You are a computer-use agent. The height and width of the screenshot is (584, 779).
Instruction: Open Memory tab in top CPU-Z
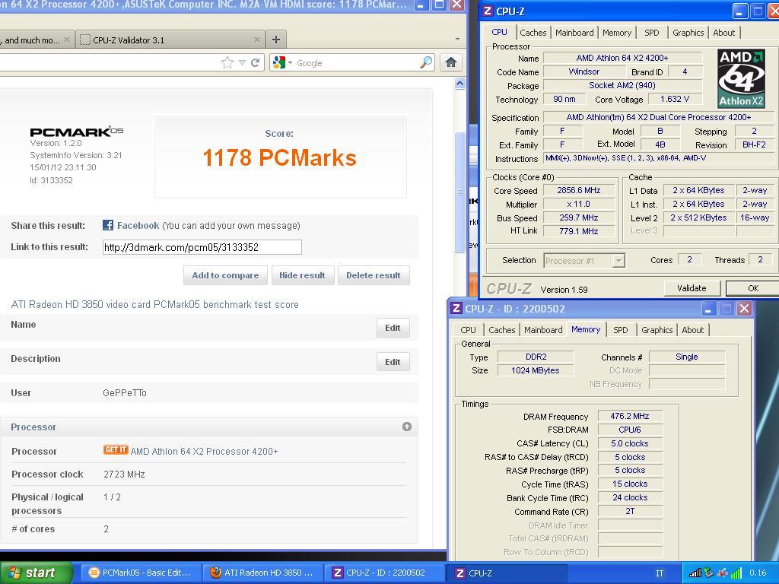coord(617,33)
